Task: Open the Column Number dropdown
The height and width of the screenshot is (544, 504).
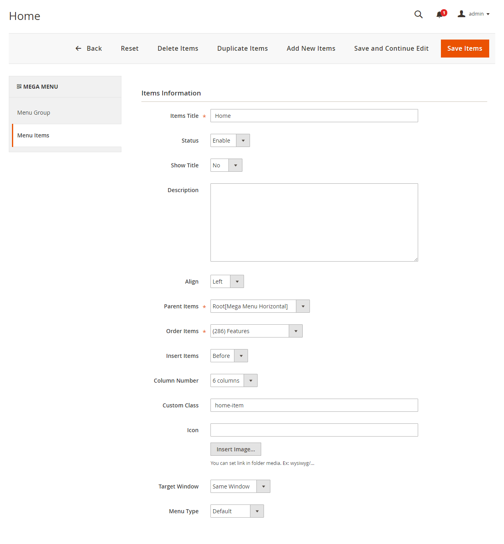Action: pos(234,381)
